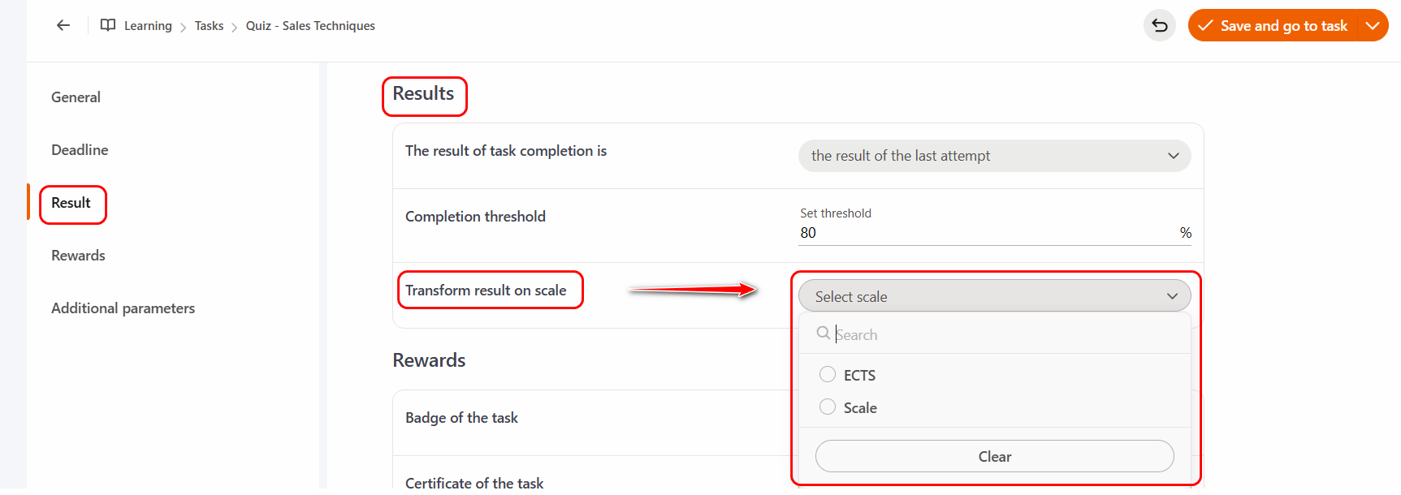The height and width of the screenshot is (495, 1401).
Task: Expand the Save button arrow menu
Action: pos(1373,26)
